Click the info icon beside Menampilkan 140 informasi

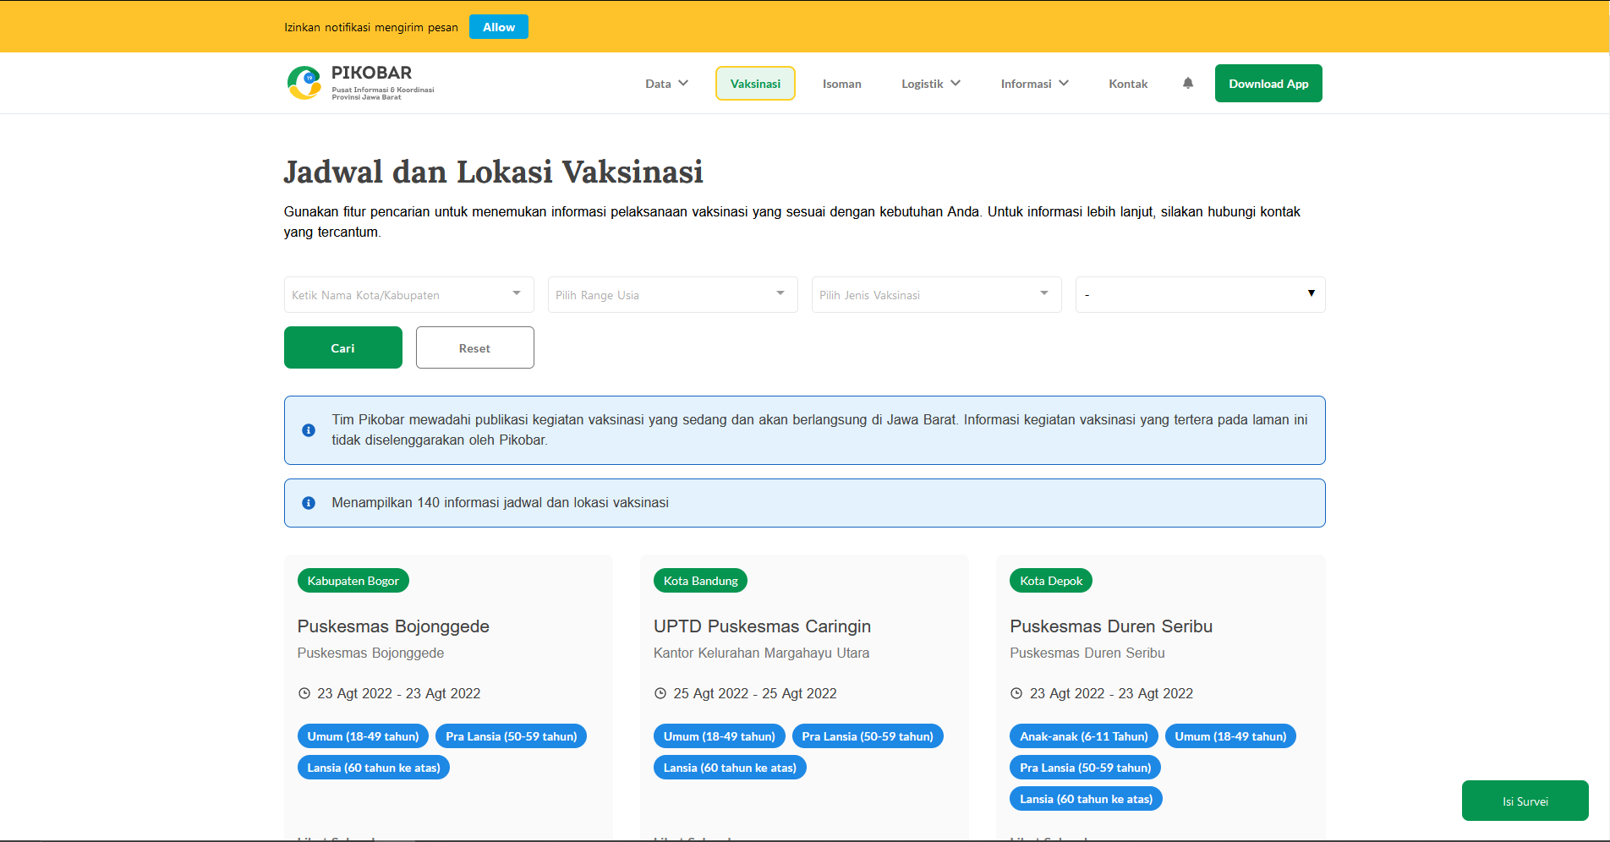(x=309, y=503)
